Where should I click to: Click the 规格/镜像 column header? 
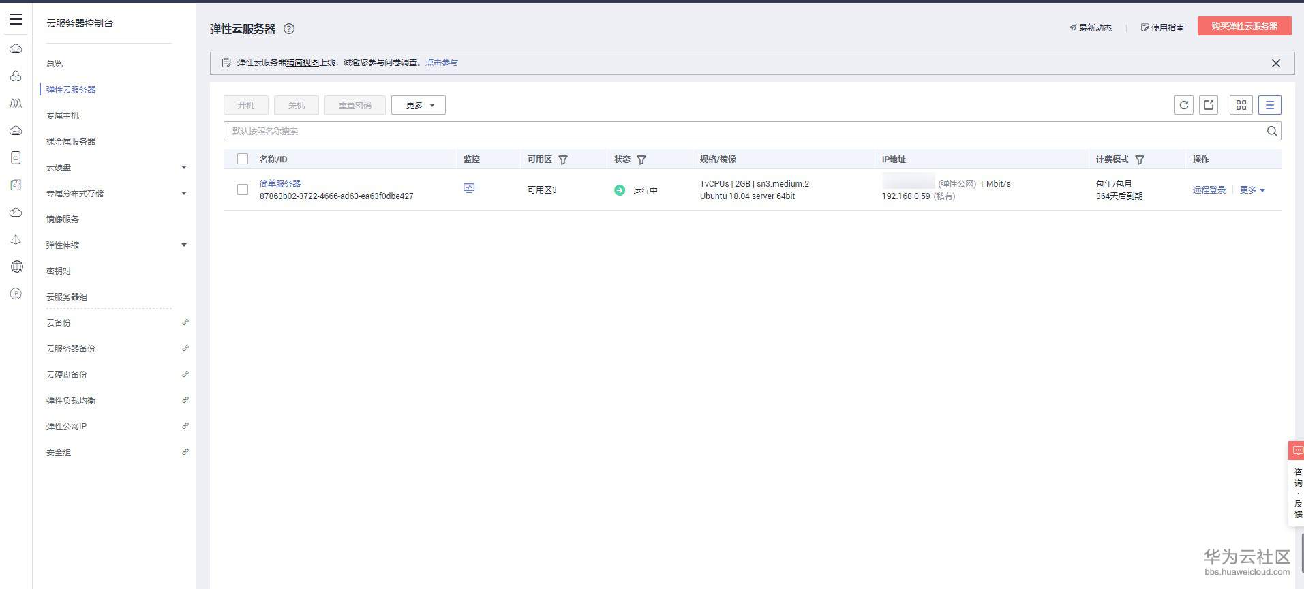click(718, 160)
